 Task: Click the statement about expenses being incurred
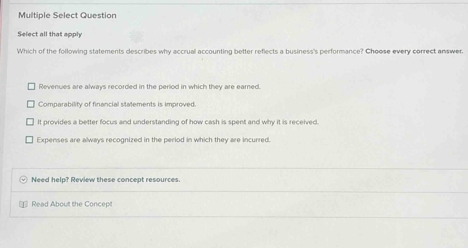[154, 139]
